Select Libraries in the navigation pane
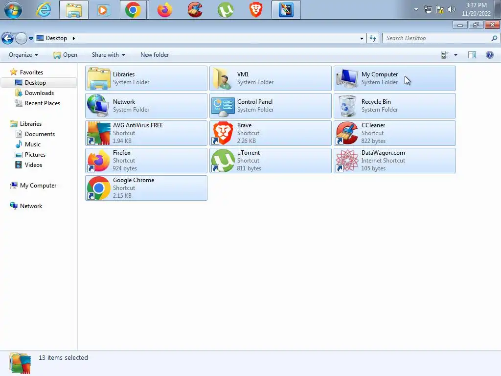Screen dimensions: 501x376 coord(31,123)
